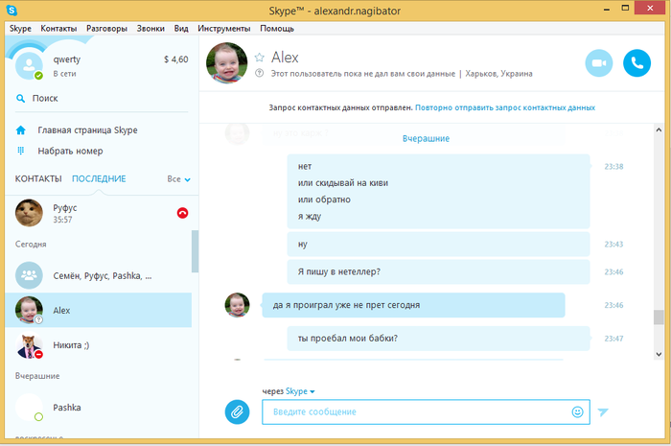The height and width of the screenshot is (446, 671).
Task: Select Alex in recent conversations list
Action: pyautogui.click(x=98, y=310)
